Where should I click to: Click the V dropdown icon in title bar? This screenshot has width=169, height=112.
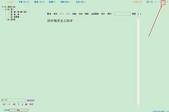click(155, 2)
